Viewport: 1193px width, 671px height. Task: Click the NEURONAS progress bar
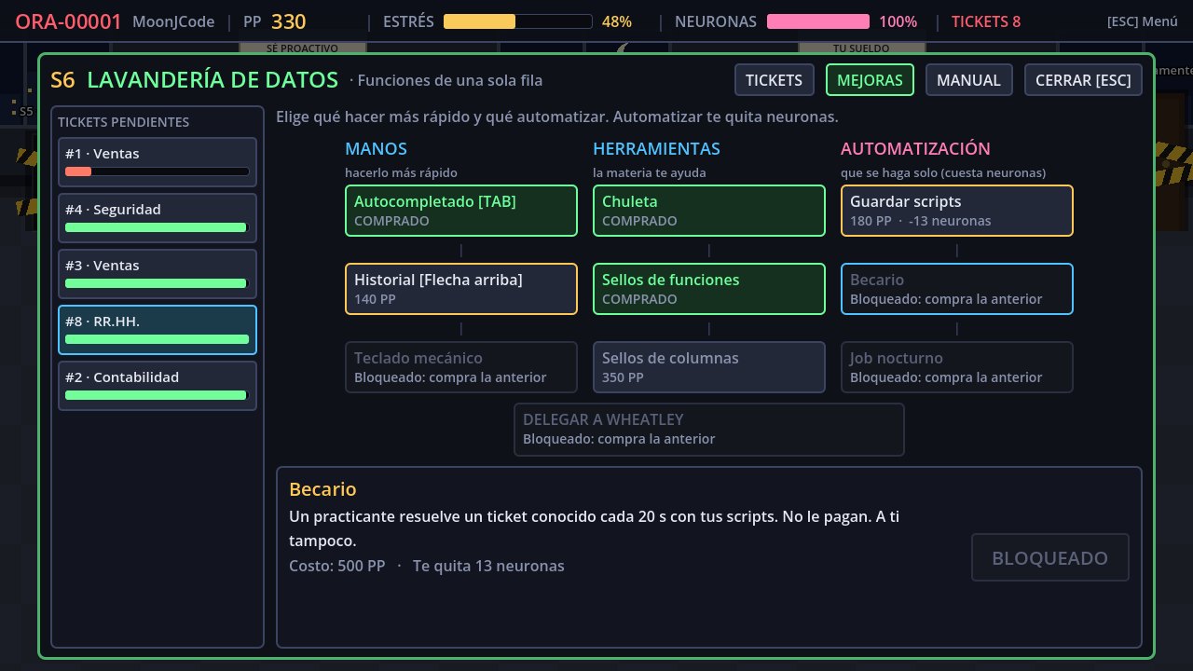click(818, 21)
